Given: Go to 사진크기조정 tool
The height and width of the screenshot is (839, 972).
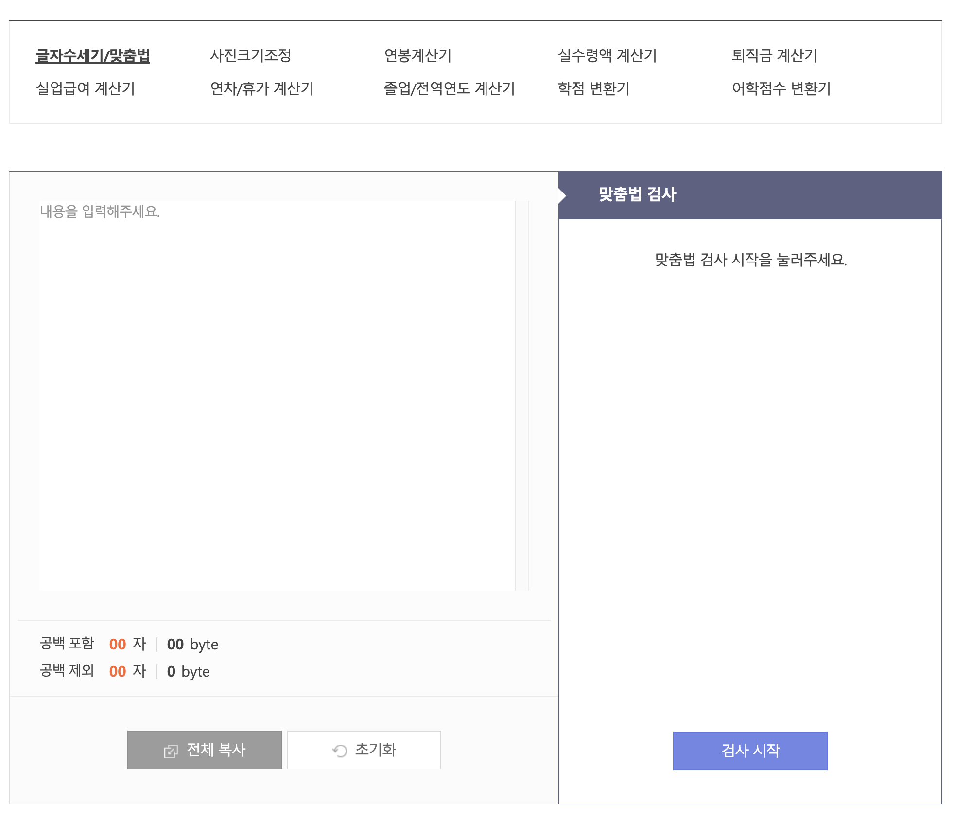Looking at the screenshot, I should (x=250, y=55).
